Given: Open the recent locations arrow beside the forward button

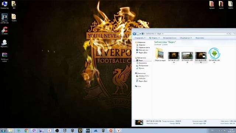Looking at the screenshot, I should pos(140,34).
